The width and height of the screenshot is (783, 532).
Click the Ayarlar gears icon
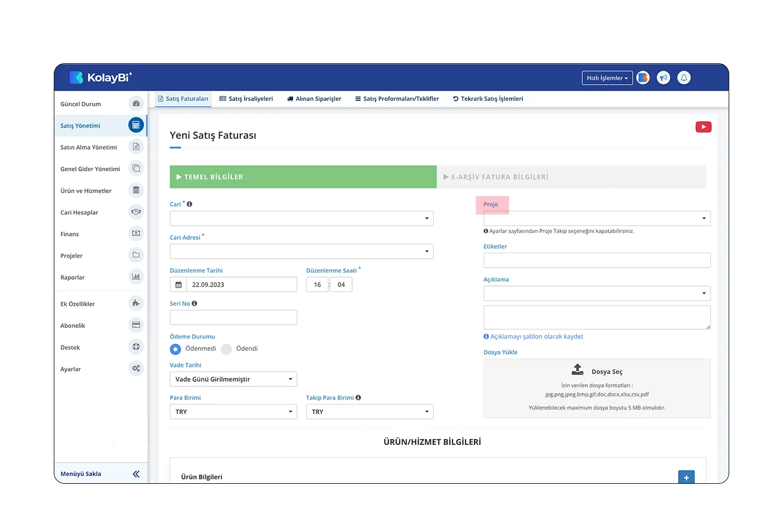(x=136, y=369)
